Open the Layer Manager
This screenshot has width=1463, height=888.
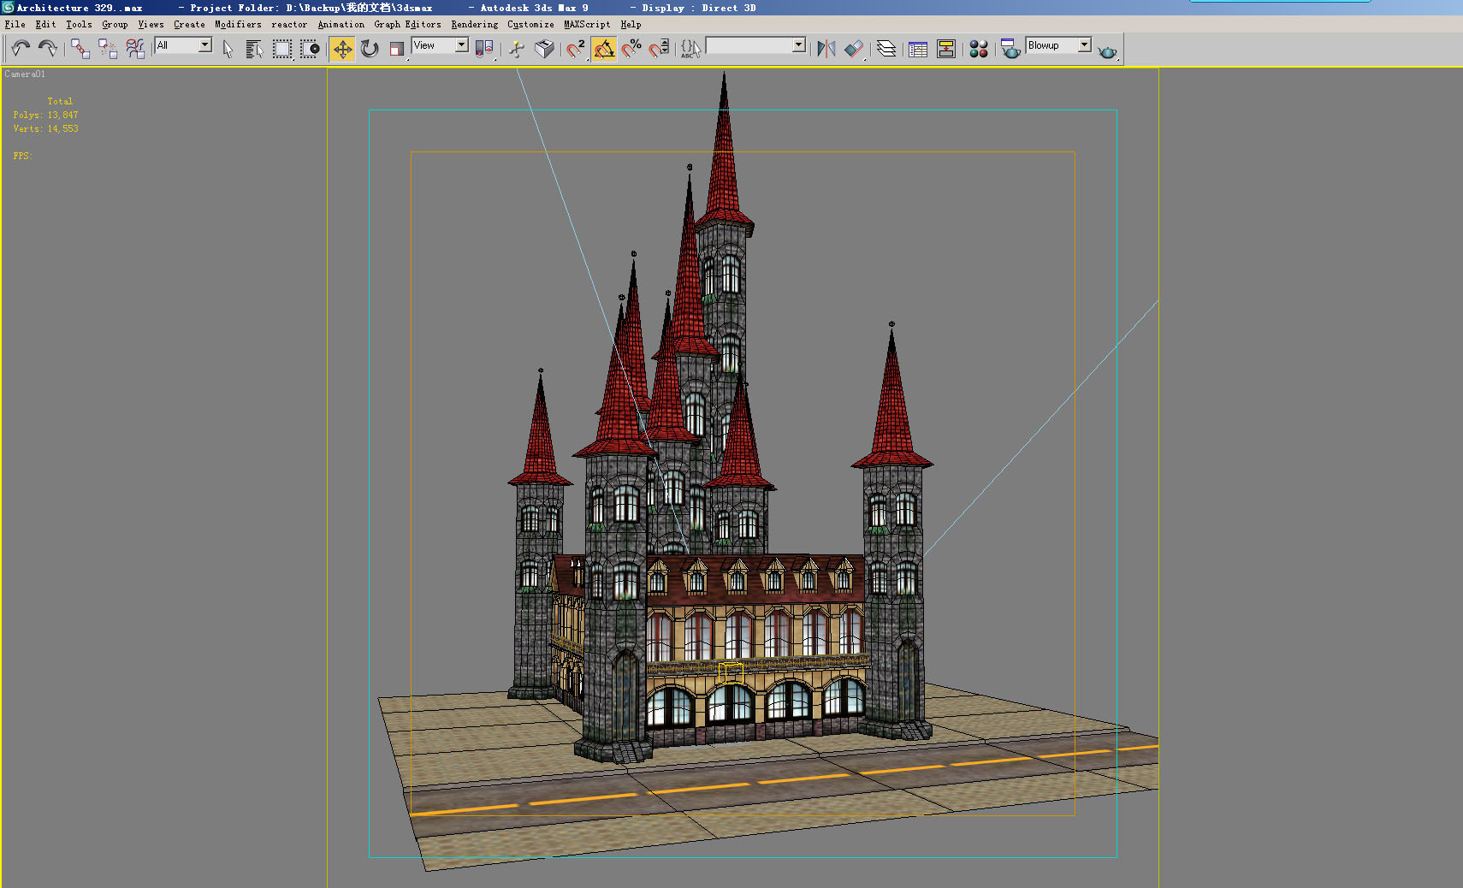[887, 49]
